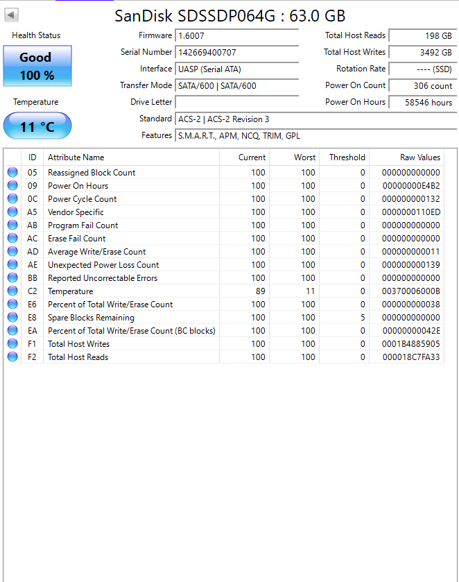Image resolution: width=459 pixels, height=582 pixels.
Task: Click Total Host Reads value 198 GB
Action: [x=423, y=35]
